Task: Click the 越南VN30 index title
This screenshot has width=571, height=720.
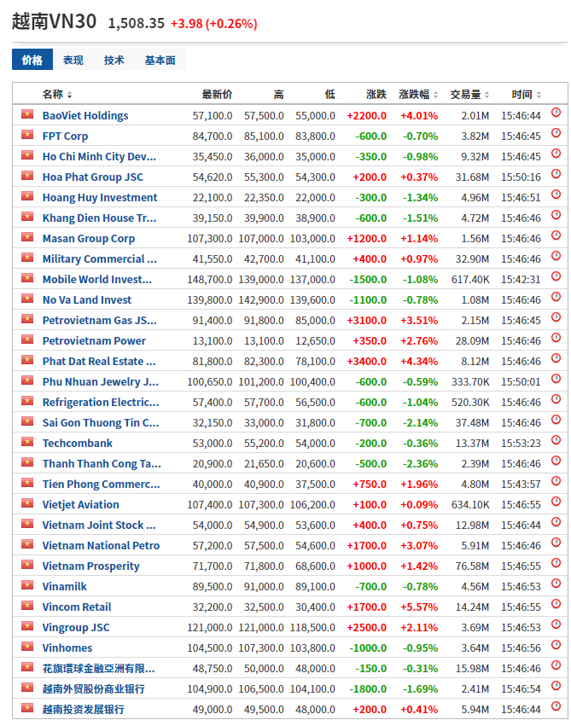Action: [x=55, y=21]
